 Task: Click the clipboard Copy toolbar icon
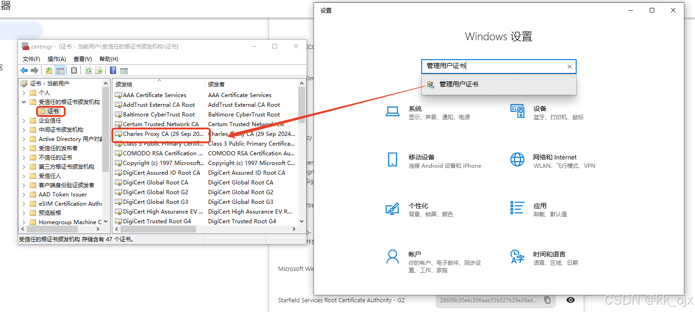(x=74, y=70)
